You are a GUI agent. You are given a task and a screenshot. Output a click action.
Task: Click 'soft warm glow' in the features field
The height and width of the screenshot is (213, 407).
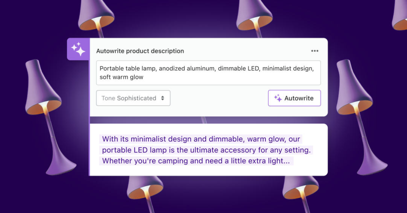pos(121,77)
